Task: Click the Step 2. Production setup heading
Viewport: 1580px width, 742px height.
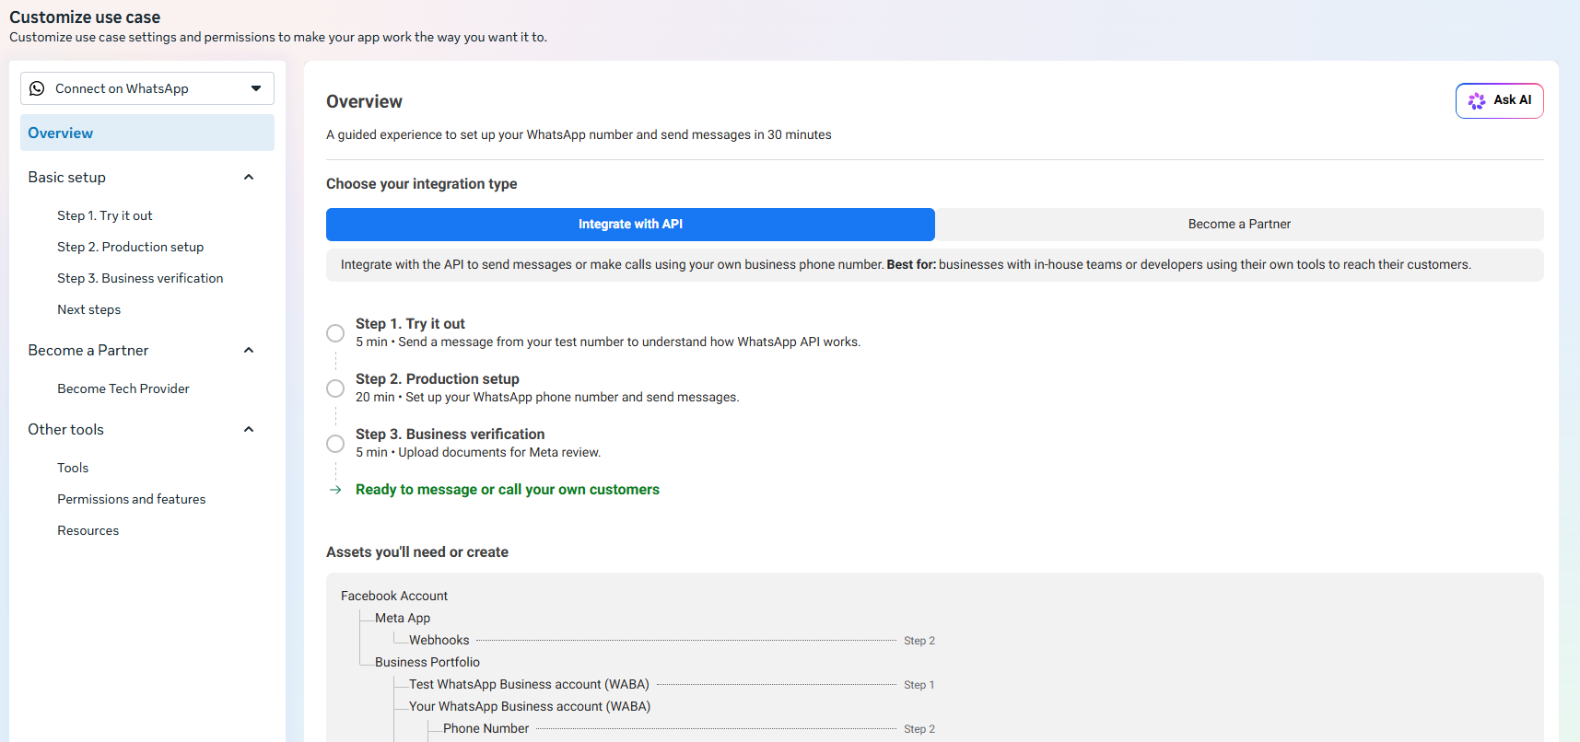Action: click(x=438, y=379)
